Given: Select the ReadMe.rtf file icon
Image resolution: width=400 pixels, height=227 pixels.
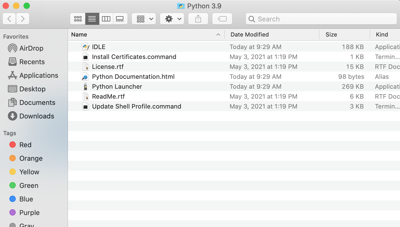Looking at the screenshot, I should [x=85, y=97].
